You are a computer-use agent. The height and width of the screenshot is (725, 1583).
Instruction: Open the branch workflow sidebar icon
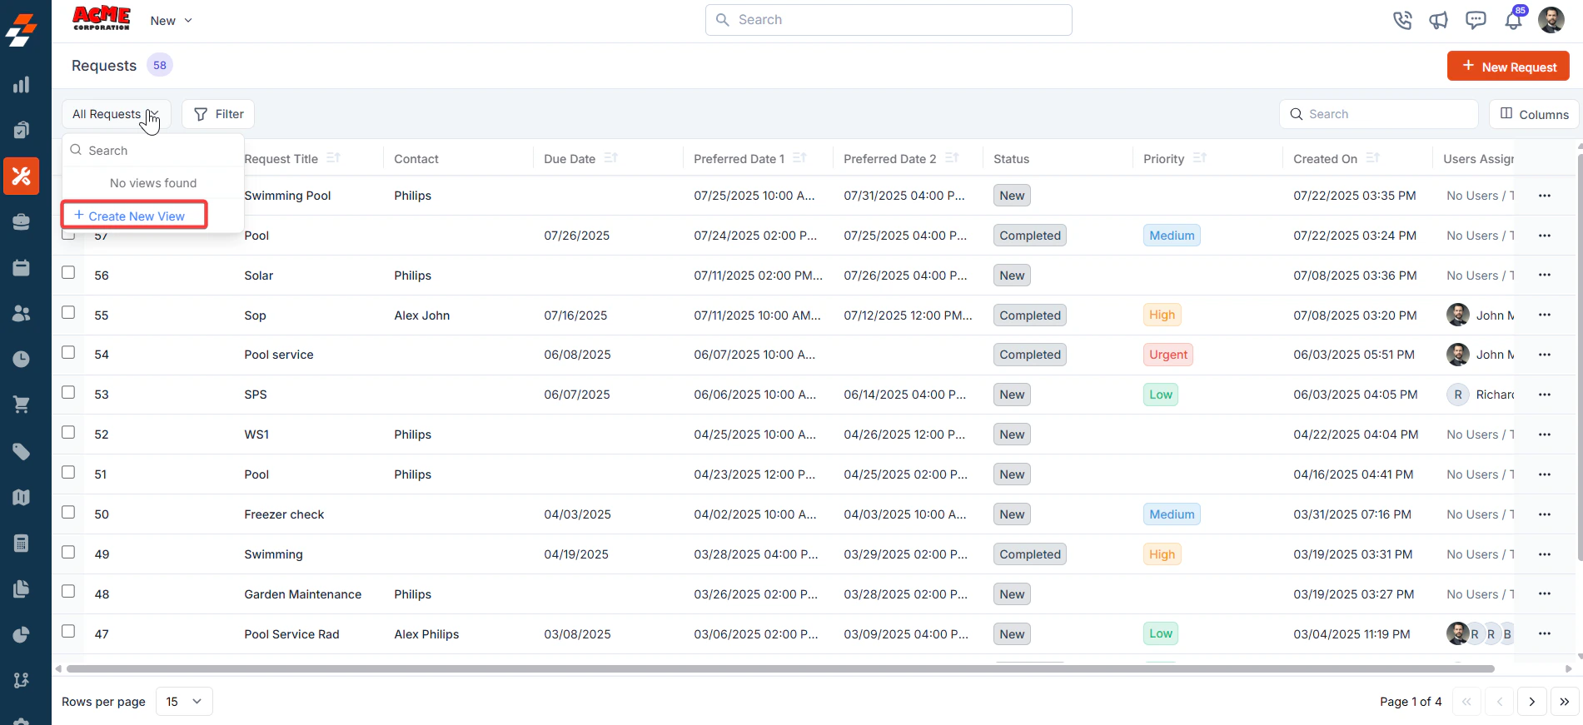(x=22, y=680)
